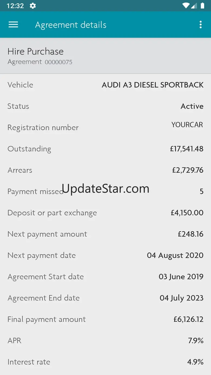The width and height of the screenshot is (211, 375).
Task: Tap the cellular signal icon
Action: pos(194,6)
